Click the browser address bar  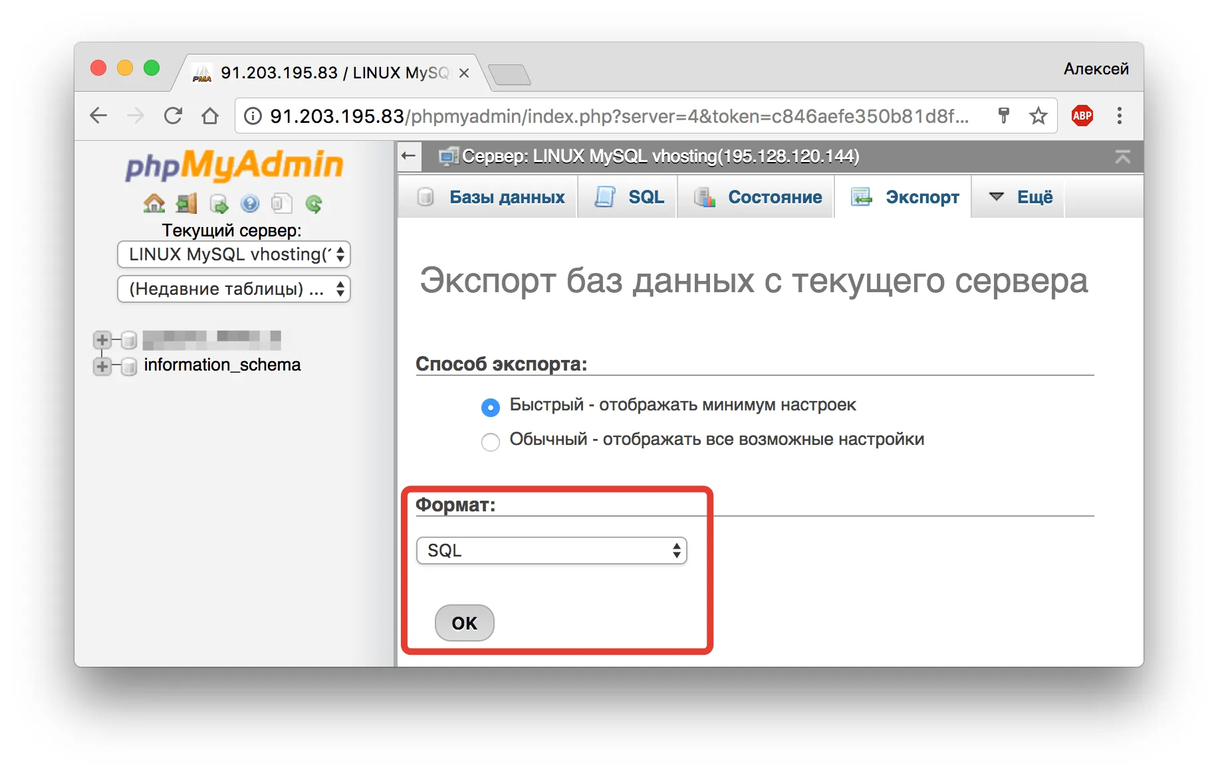(598, 116)
